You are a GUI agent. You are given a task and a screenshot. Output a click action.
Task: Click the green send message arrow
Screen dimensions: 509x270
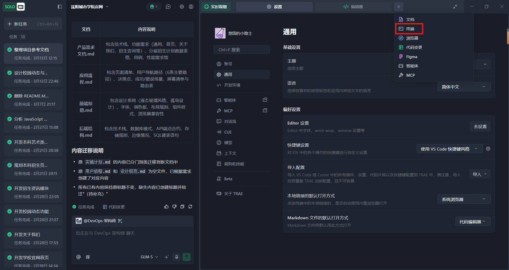187,257
